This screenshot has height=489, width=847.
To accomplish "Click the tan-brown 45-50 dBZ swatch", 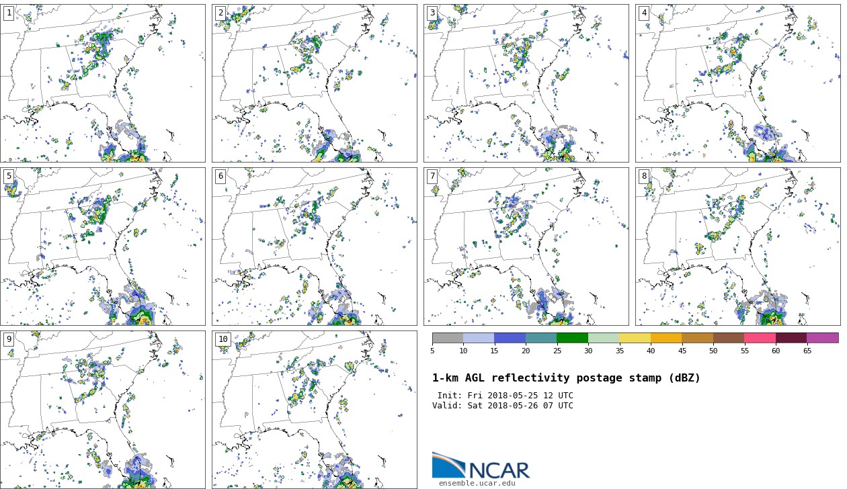I will (x=698, y=338).
